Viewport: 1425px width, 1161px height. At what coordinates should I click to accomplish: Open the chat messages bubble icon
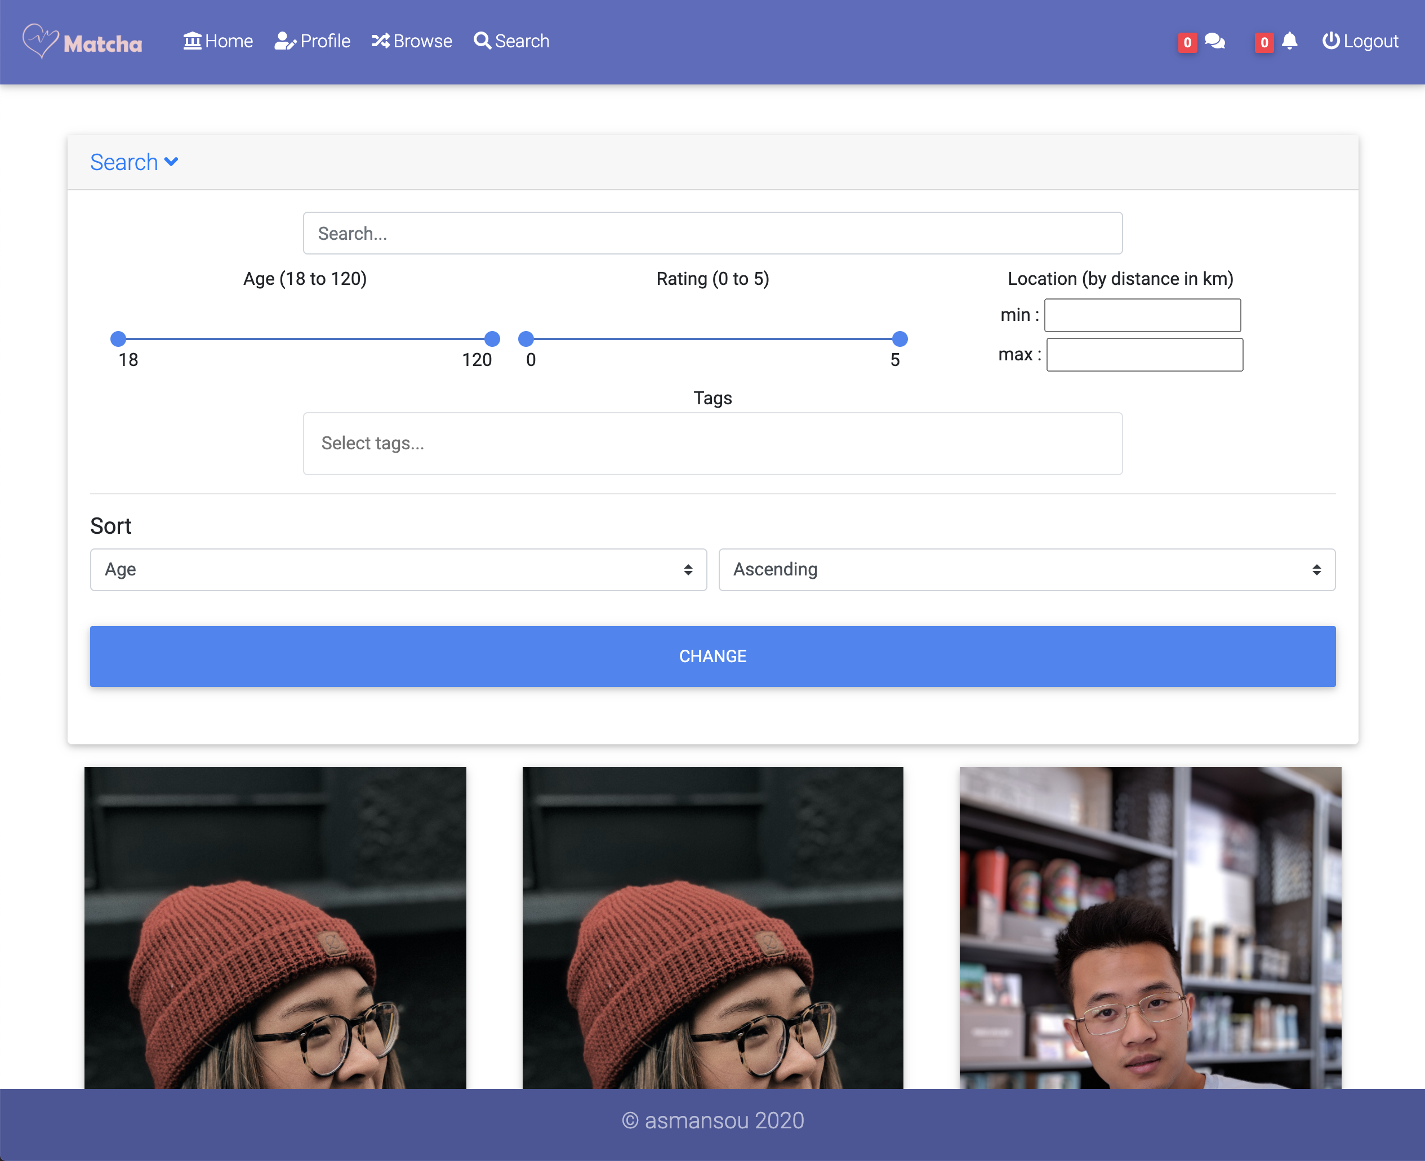point(1214,42)
